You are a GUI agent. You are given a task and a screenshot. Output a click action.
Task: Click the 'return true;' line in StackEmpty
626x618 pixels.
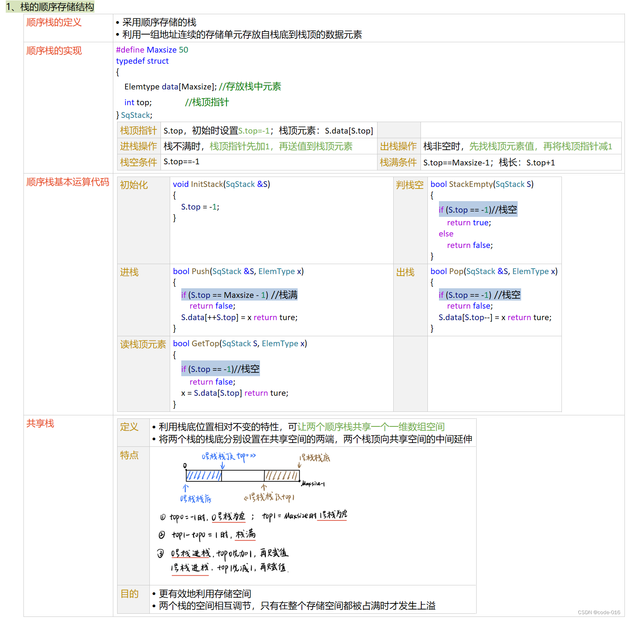[469, 223]
